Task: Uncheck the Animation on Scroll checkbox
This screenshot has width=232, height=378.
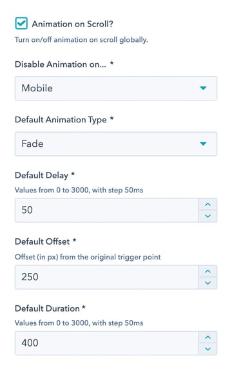Action: coord(21,23)
